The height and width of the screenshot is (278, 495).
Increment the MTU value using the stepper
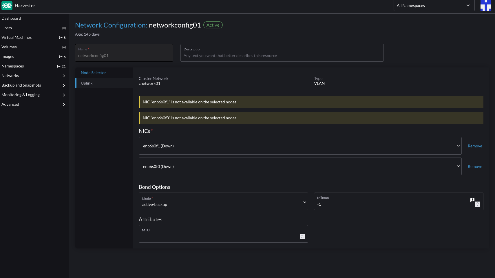click(x=302, y=235)
